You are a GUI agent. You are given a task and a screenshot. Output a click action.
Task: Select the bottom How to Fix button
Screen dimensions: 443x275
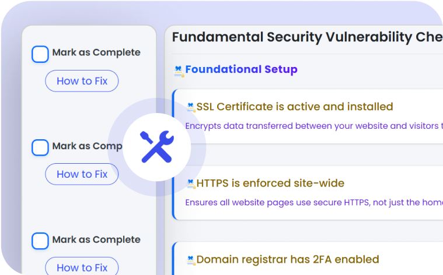click(x=82, y=267)
